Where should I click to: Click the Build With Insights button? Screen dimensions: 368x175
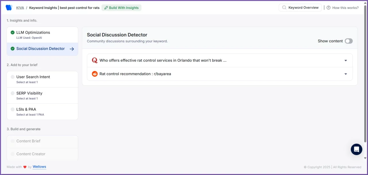click(121, 8)
